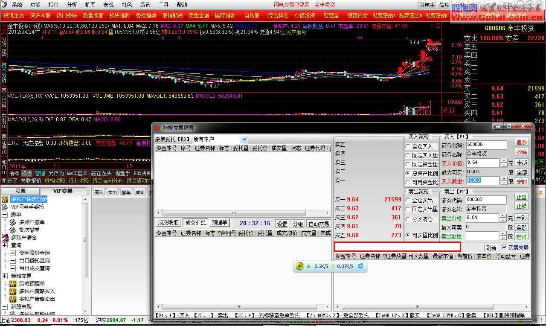Click the 自动交易 button

[x=319, y=224]
